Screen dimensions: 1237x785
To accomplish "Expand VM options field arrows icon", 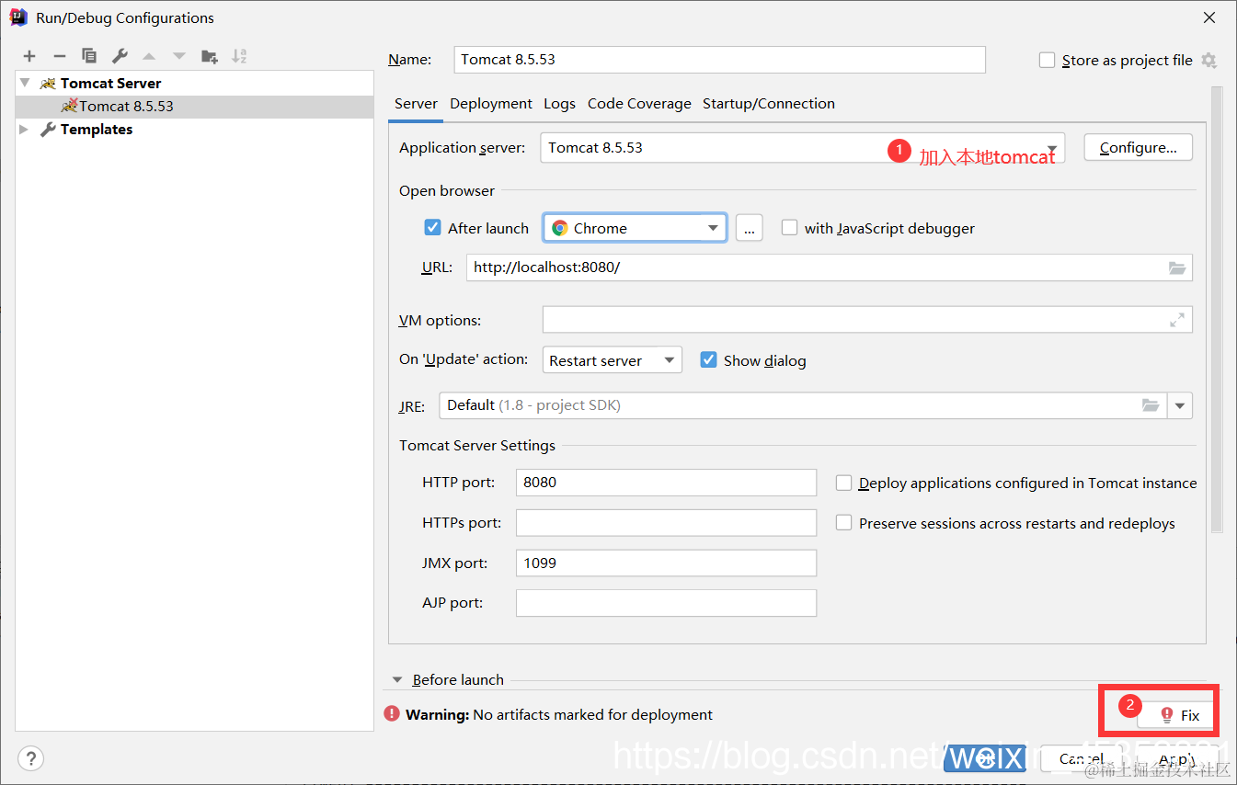I will [x=1177, y=320].
